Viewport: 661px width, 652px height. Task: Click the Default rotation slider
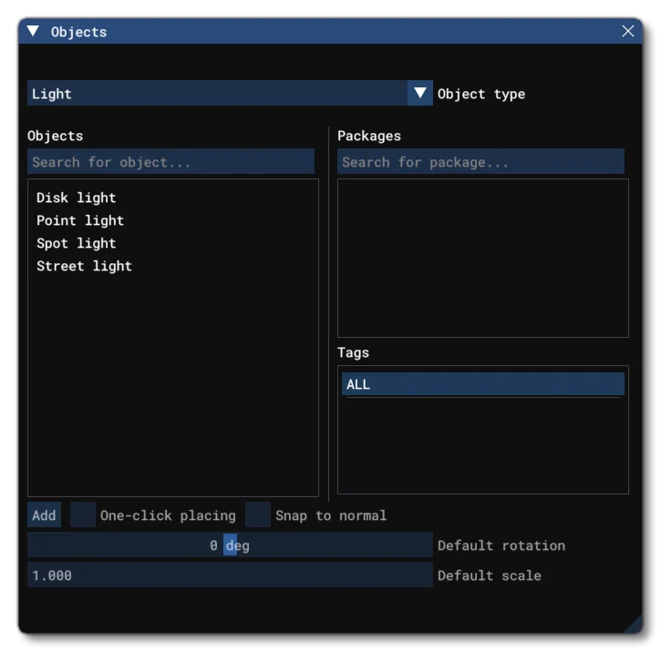coord(230,545)
